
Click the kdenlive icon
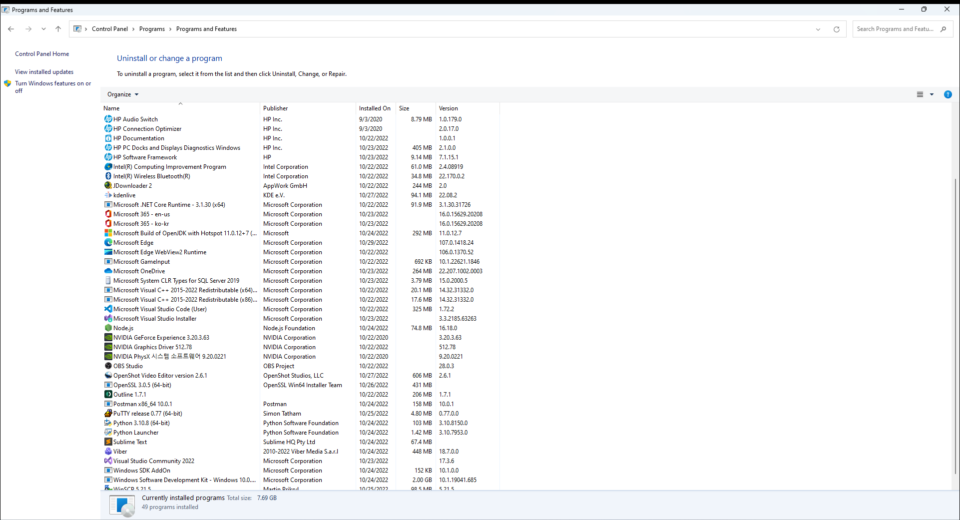pyautogui.click(x=108, y=195)
